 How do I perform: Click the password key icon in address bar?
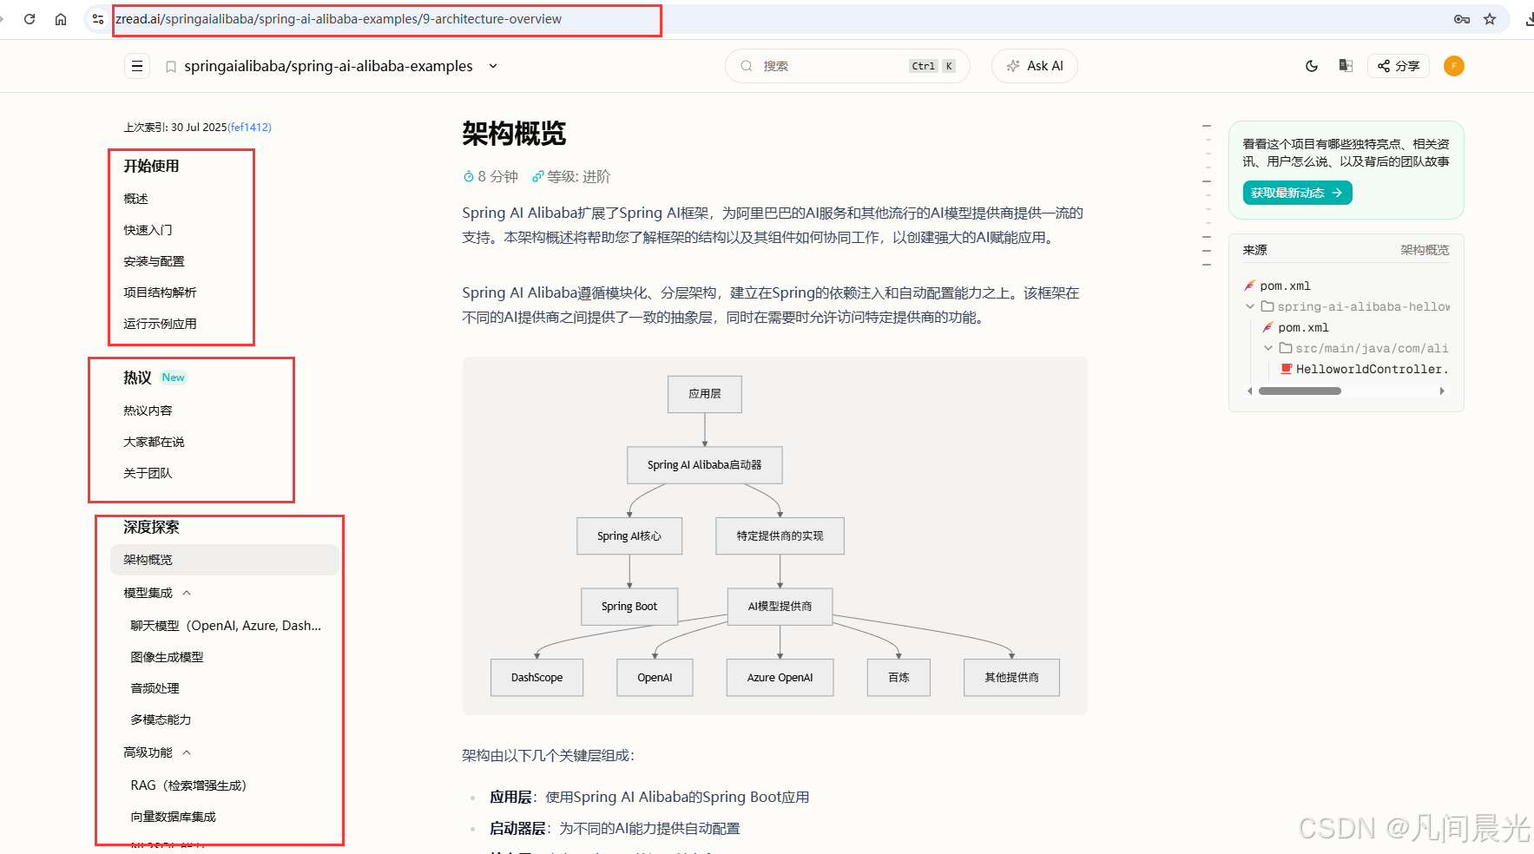click(1462, 19)
